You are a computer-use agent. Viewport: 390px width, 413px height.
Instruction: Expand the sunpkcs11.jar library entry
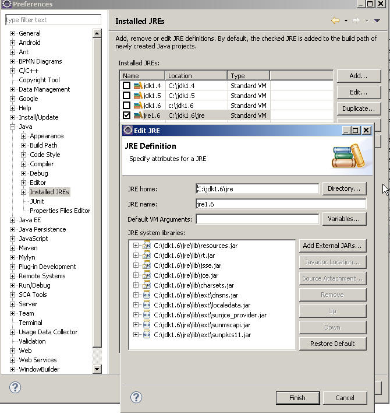coord(136,334)
